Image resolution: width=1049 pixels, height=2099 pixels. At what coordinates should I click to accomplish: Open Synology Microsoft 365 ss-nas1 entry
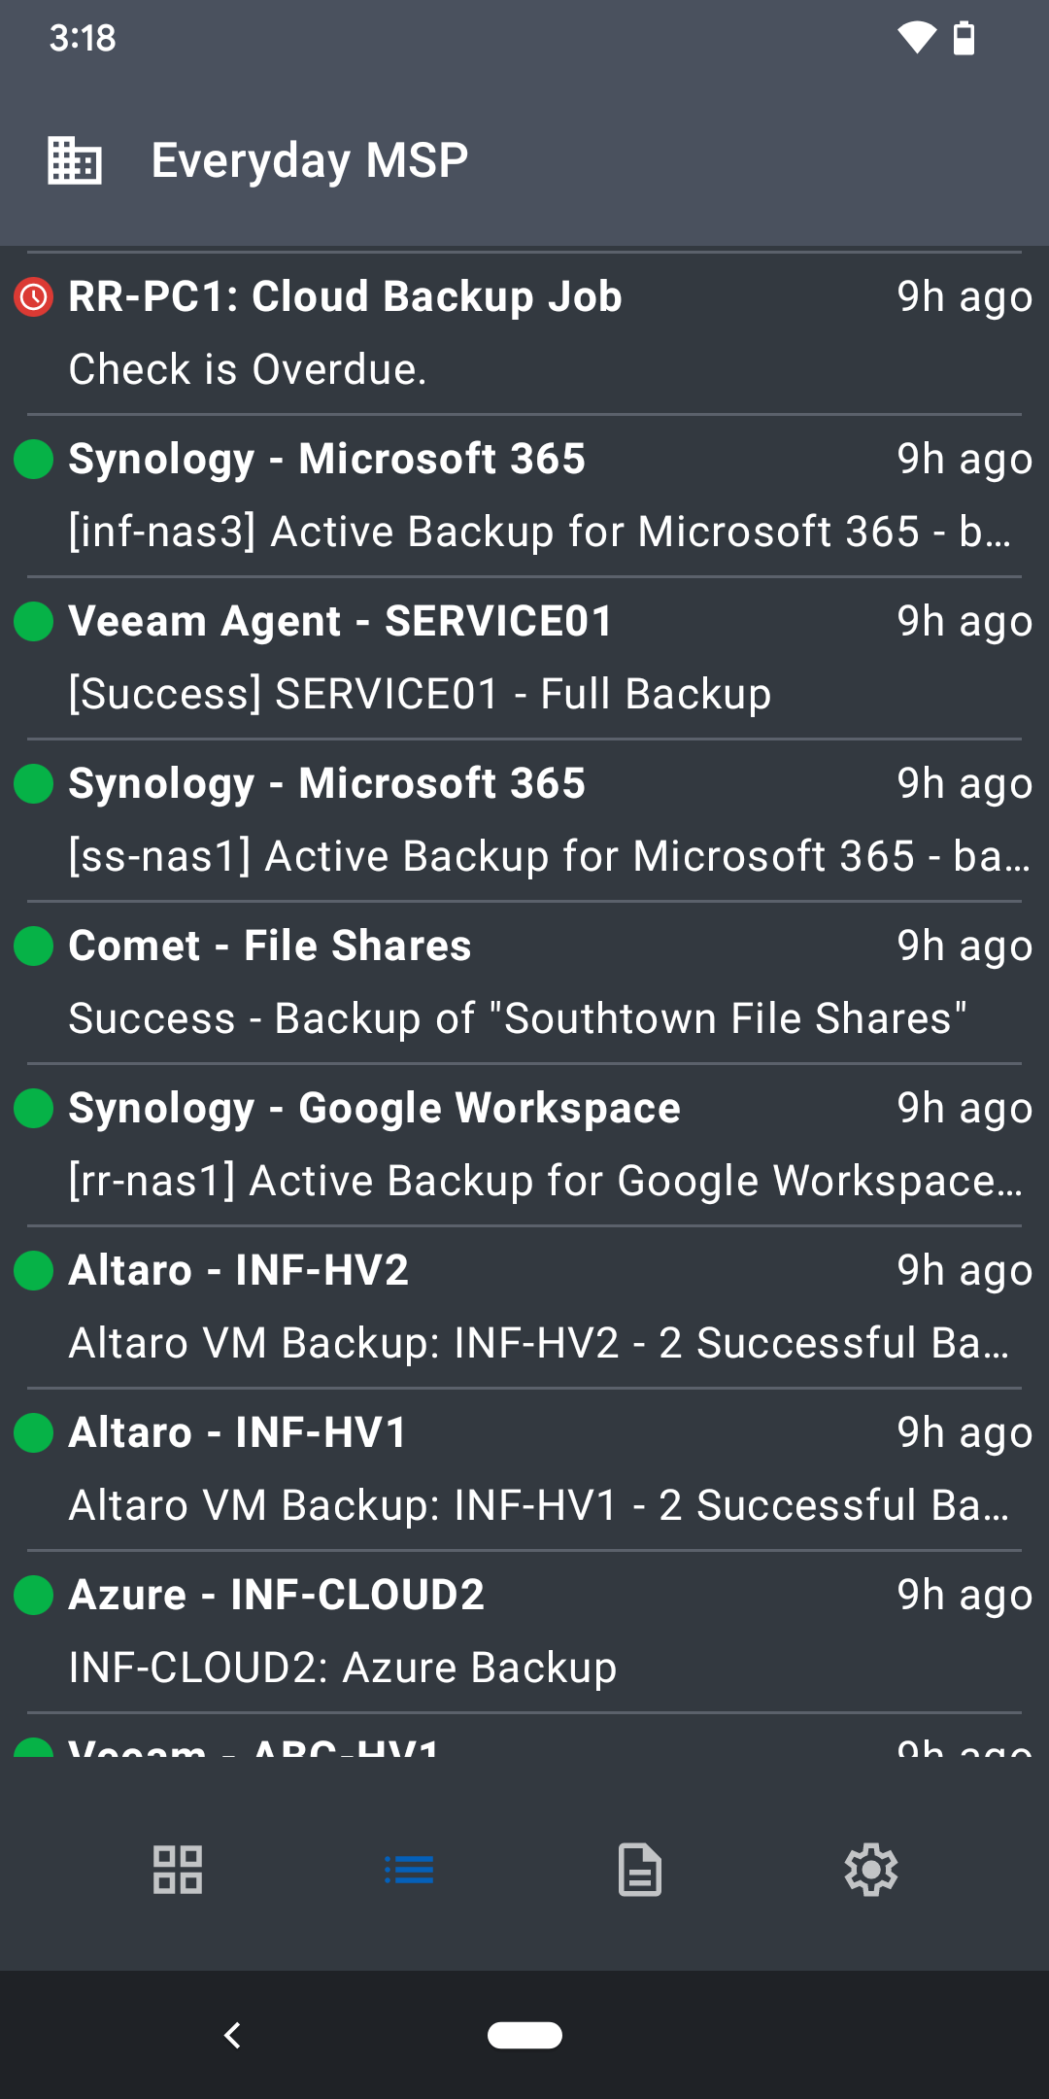tap(524, 820)
